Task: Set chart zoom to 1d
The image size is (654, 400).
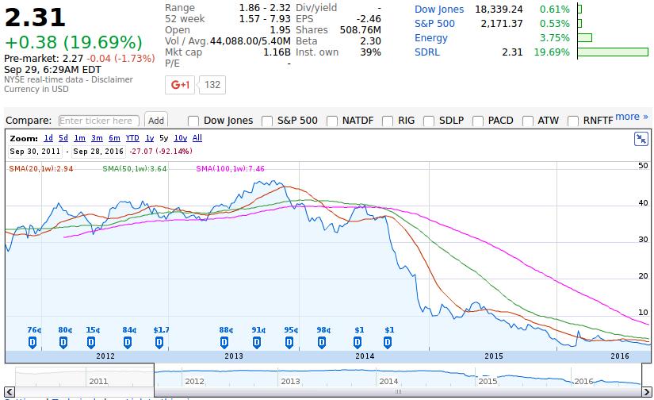Action: click(48, 138)
